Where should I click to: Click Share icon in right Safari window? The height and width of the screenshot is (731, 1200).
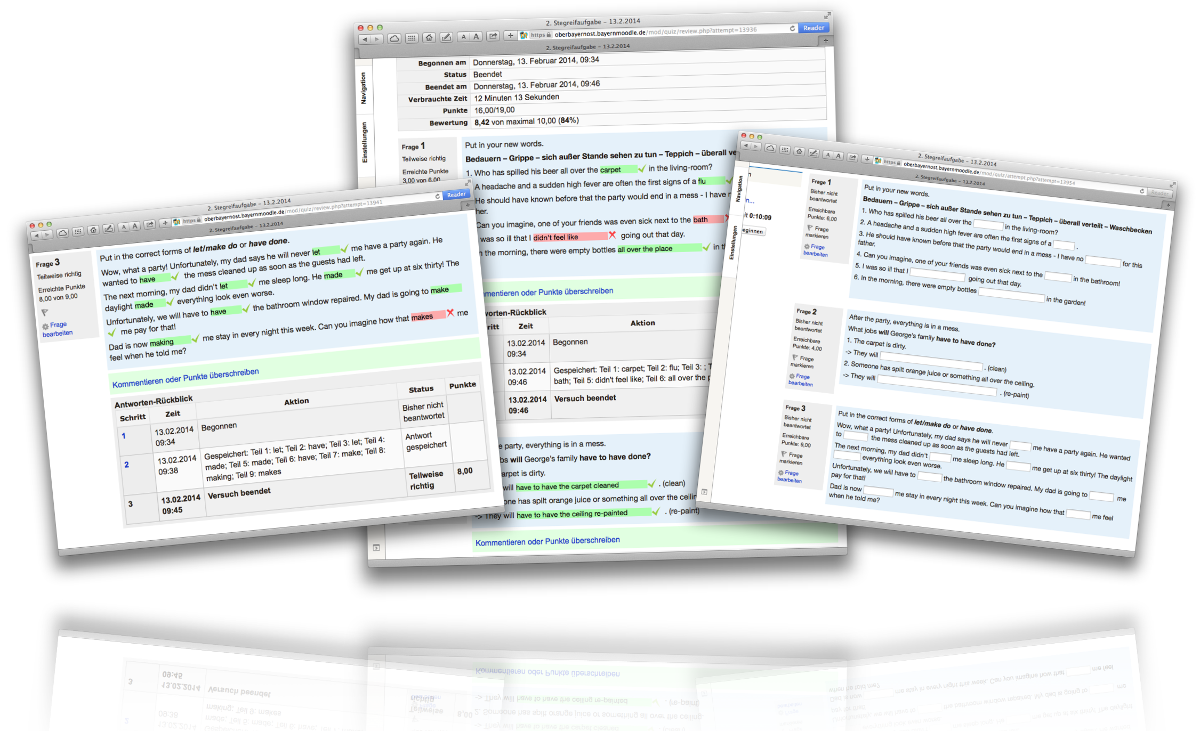coord(852,157)
